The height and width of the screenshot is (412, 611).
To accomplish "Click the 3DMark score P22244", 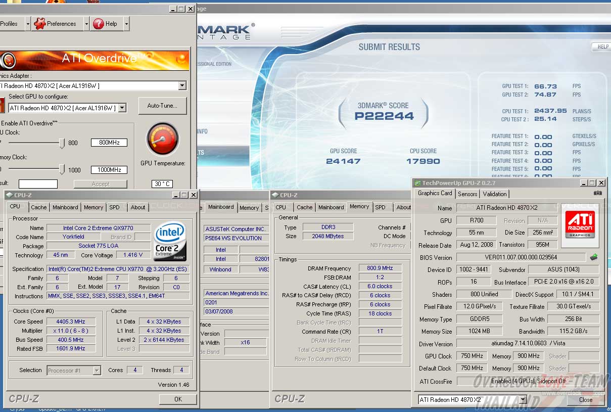I will pyautogui.click(x=384, y=116).
